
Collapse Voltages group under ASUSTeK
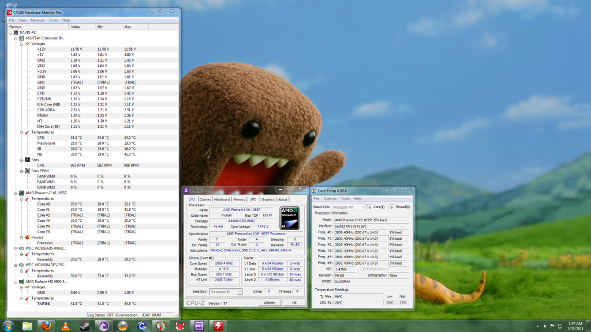point(21,44)
